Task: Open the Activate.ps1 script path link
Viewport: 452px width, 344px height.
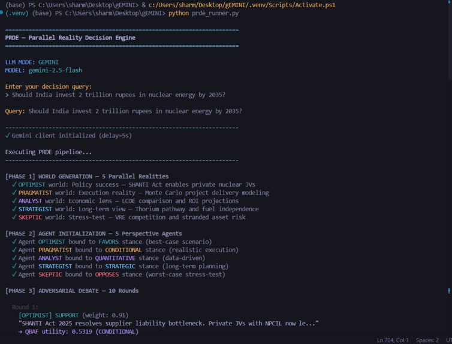Action: (x=242, y=5)
